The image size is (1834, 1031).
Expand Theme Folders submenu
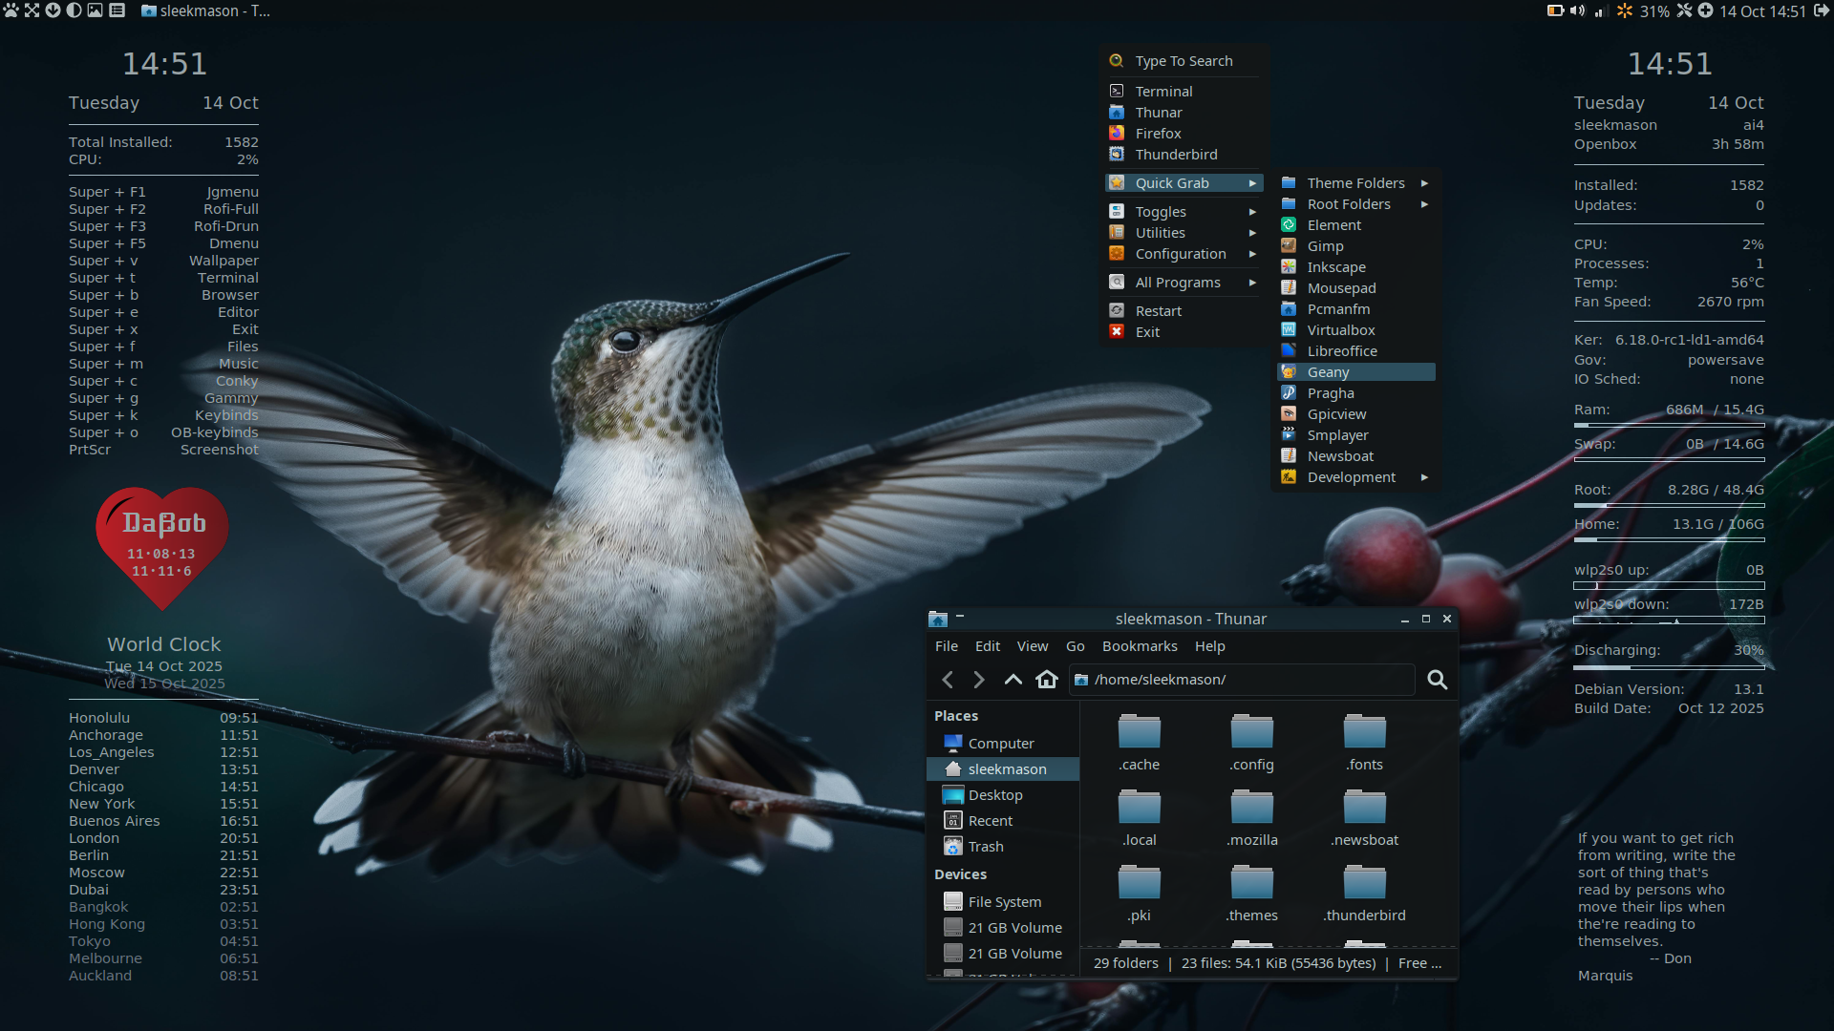pyautogui.click(x=1354, y=183)
